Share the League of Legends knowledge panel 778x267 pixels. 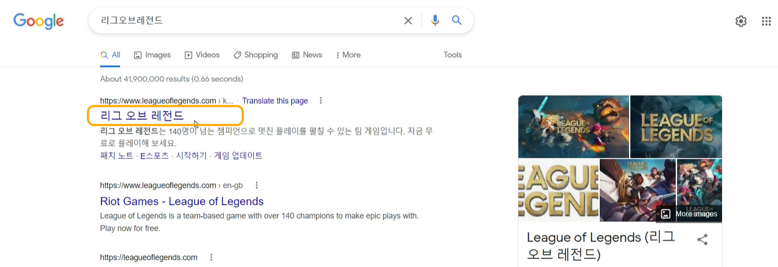[x=703, y=240]
